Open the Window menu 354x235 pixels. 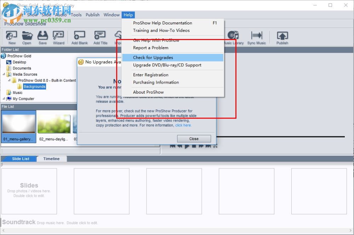112,15
